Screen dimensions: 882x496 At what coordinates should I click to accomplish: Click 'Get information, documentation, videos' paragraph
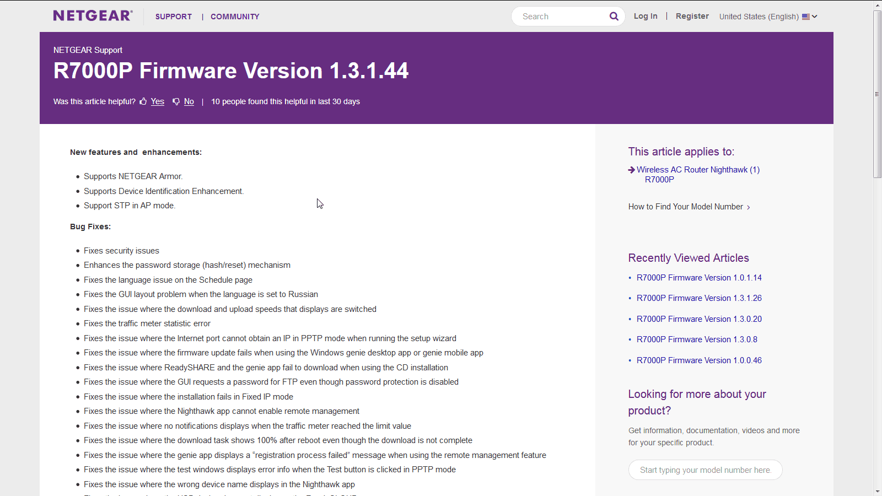[x=714, y=436]
